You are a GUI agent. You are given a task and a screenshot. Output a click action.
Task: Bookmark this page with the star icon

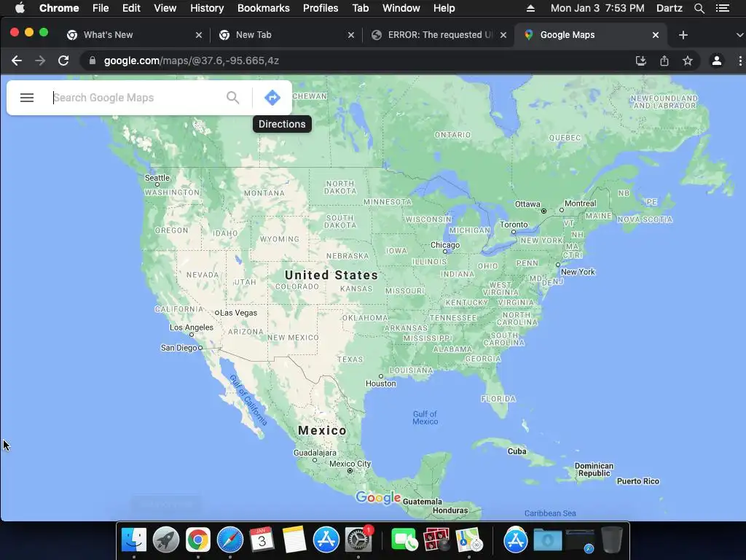pos(688,61)
